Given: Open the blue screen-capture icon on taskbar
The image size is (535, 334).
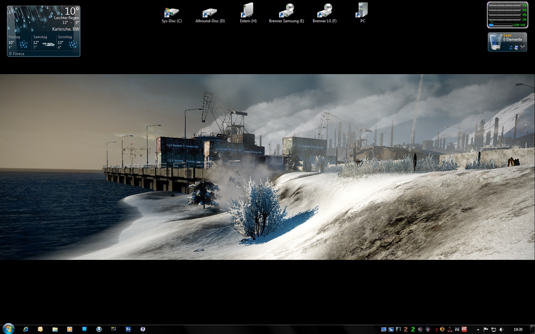Looking at the screenshot, I should tap(84, 329).
